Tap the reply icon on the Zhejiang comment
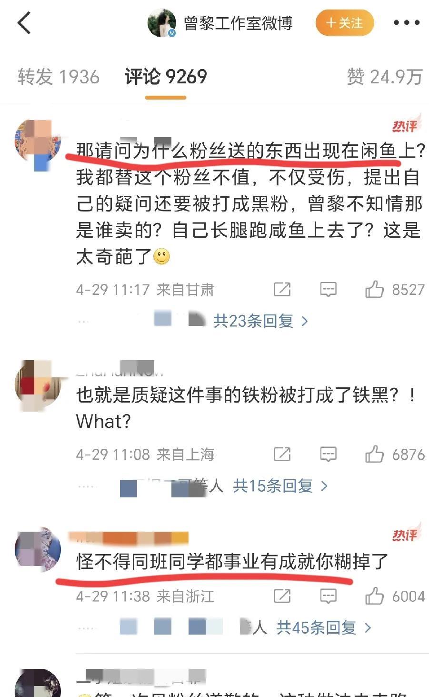This screenshot has height=697, width=429. [x=328, y=596]
